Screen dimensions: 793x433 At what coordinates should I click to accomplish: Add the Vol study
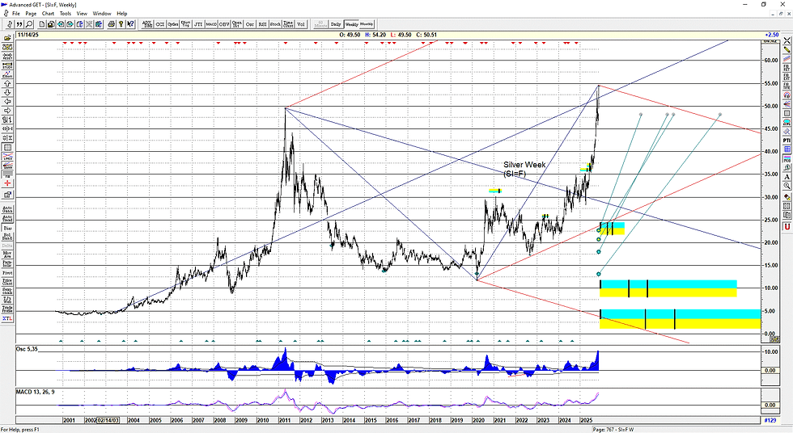click(x=301, y=24)
